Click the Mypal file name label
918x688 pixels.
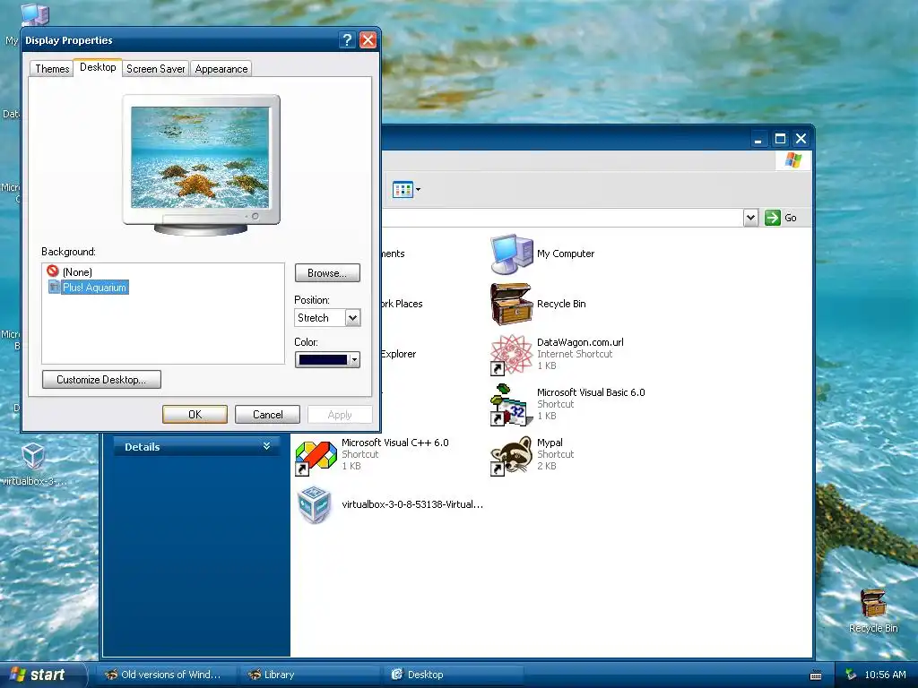point(550,443)
